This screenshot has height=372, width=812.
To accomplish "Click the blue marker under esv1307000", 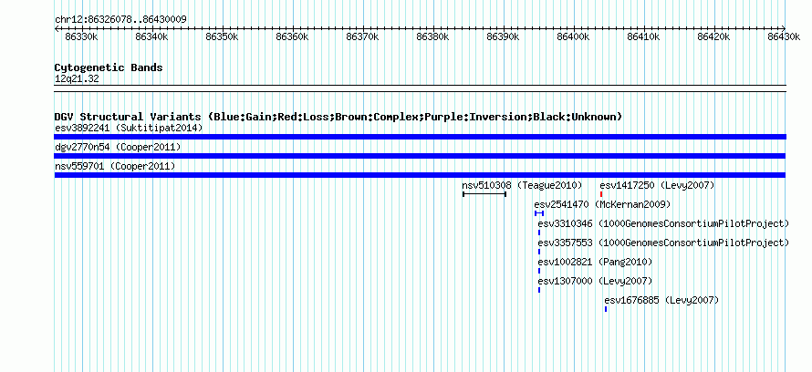I will 539,290.
